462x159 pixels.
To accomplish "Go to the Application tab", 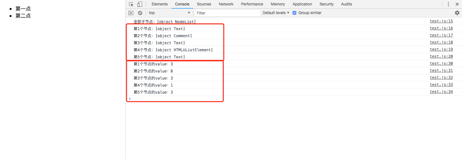I will 302,4.
